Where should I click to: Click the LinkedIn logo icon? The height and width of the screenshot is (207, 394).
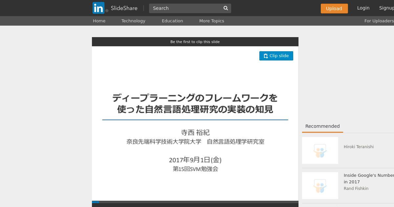(98, 8)
